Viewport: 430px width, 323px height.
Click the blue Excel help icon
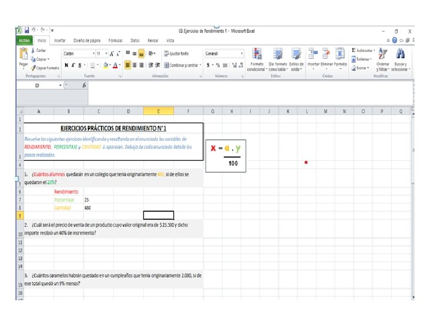pos(395,41)
